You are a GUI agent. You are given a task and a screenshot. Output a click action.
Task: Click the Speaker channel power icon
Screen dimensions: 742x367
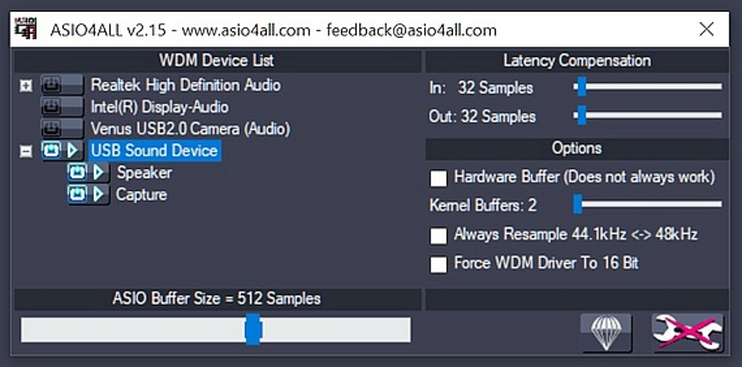(x=77, y=172)
